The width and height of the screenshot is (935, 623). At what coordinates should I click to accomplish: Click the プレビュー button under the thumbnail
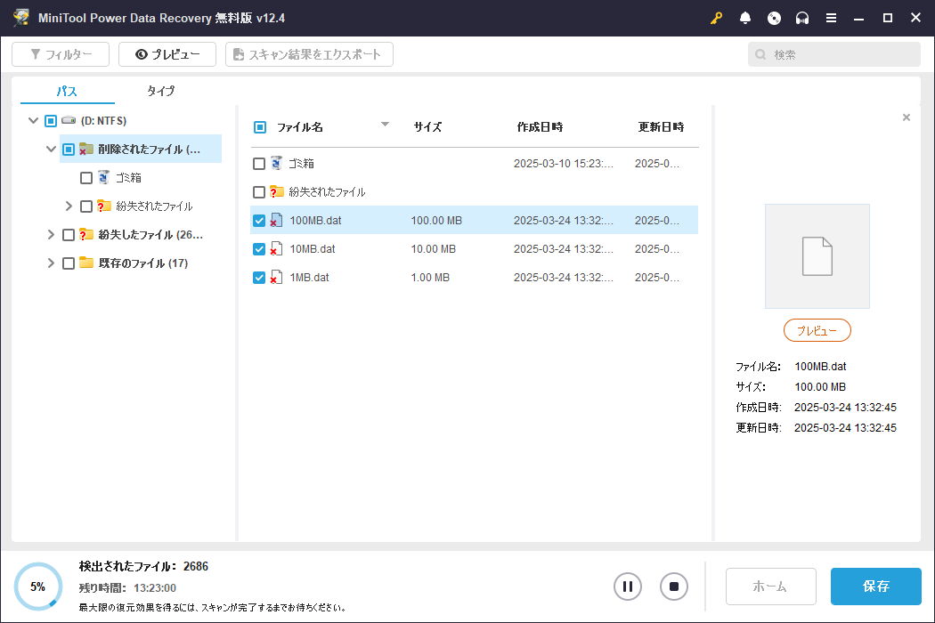click(817, 330)
